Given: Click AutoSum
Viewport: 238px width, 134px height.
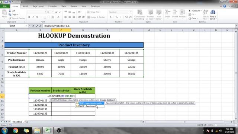Looking at the screenshot, I should coord(194,11).
